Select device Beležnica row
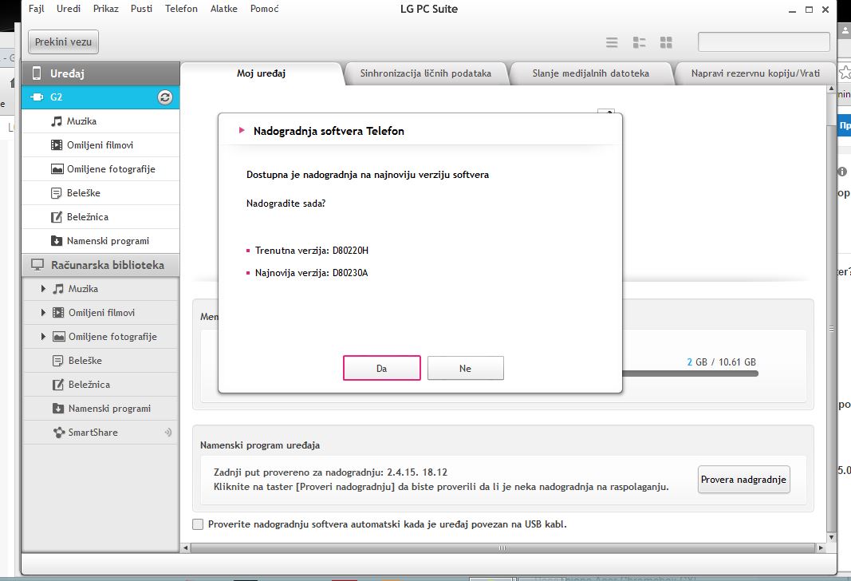851x581 pixels. tap(100, 216)
